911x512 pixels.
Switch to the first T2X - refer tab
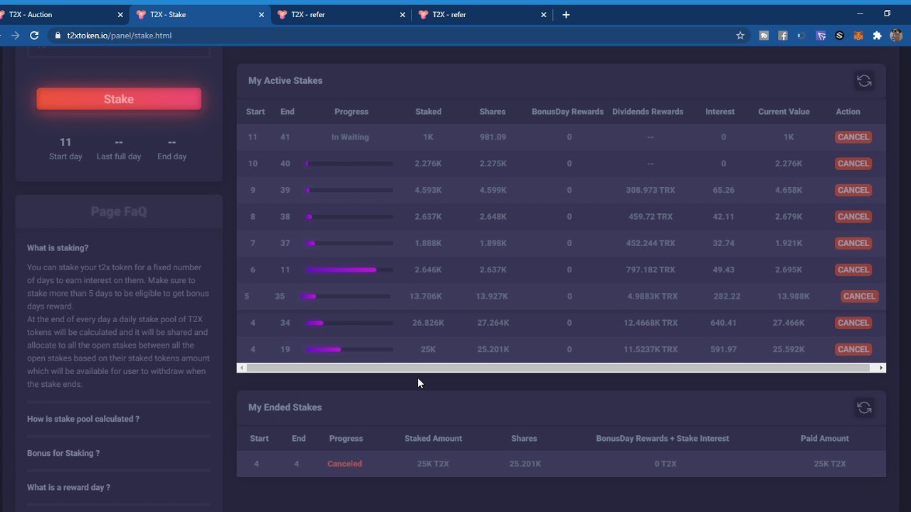[340, 14]
